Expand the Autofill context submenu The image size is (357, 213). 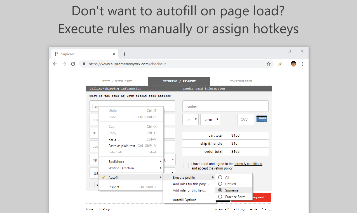131,177
